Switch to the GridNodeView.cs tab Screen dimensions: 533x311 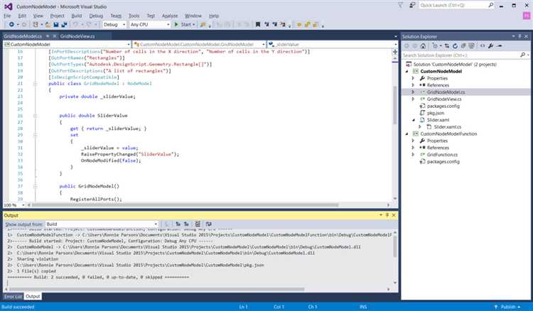(x=77, y=36)
